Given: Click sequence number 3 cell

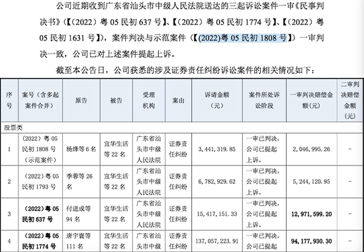Looking at the screenshot, I should coord(9,214).
